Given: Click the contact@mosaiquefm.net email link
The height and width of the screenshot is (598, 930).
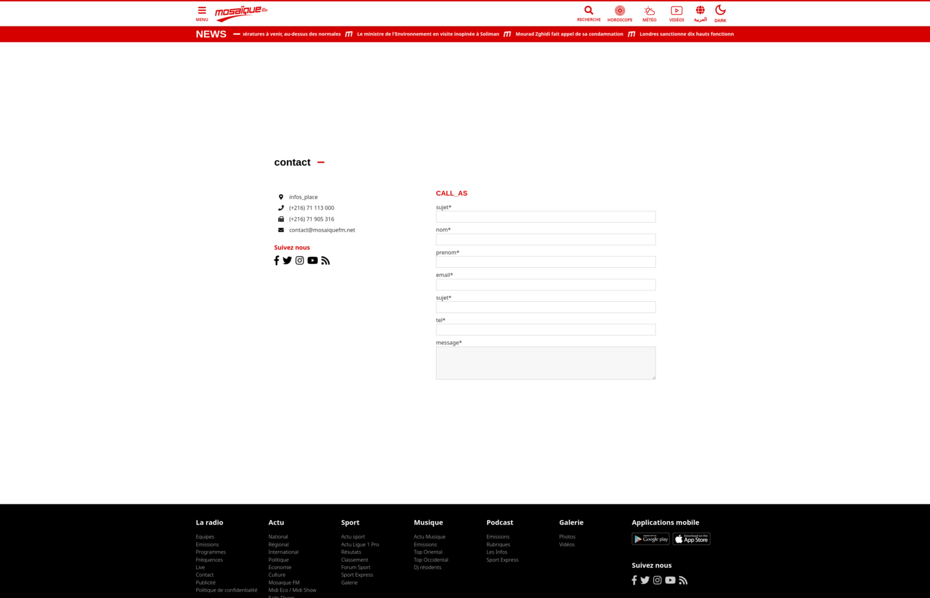Looking at the screenshot, I should coord(322,230).
